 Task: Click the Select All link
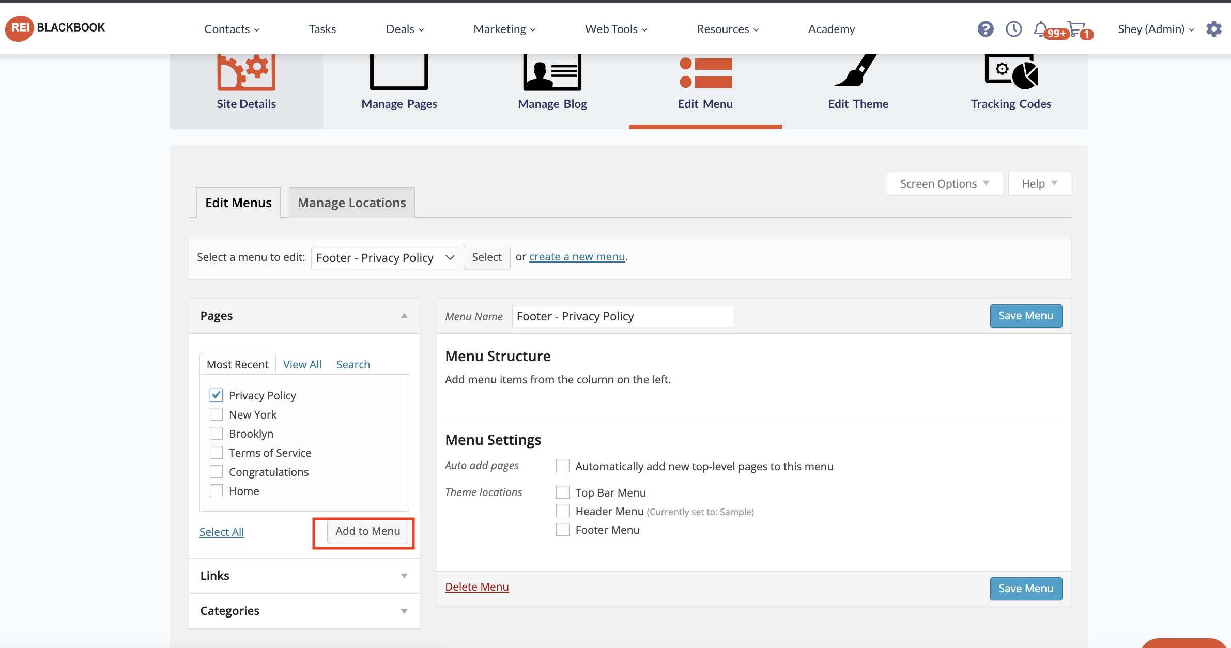[222, 532]
